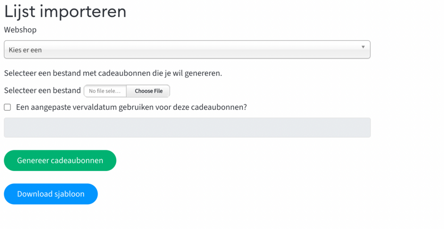The width and height of the screenshot is (444, 229).
Task: Click the Webshop field label
Action: [20, 30]
